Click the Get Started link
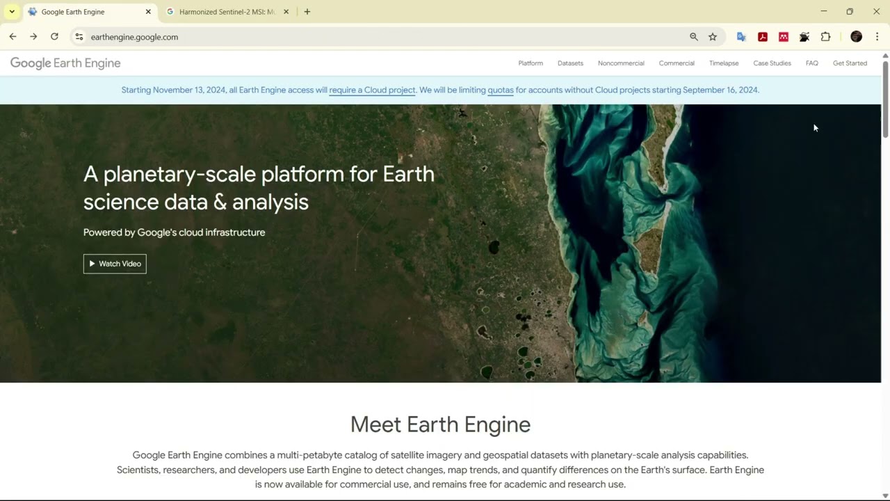The width and height of the screenshot is (890, 501). pos(850,63)
